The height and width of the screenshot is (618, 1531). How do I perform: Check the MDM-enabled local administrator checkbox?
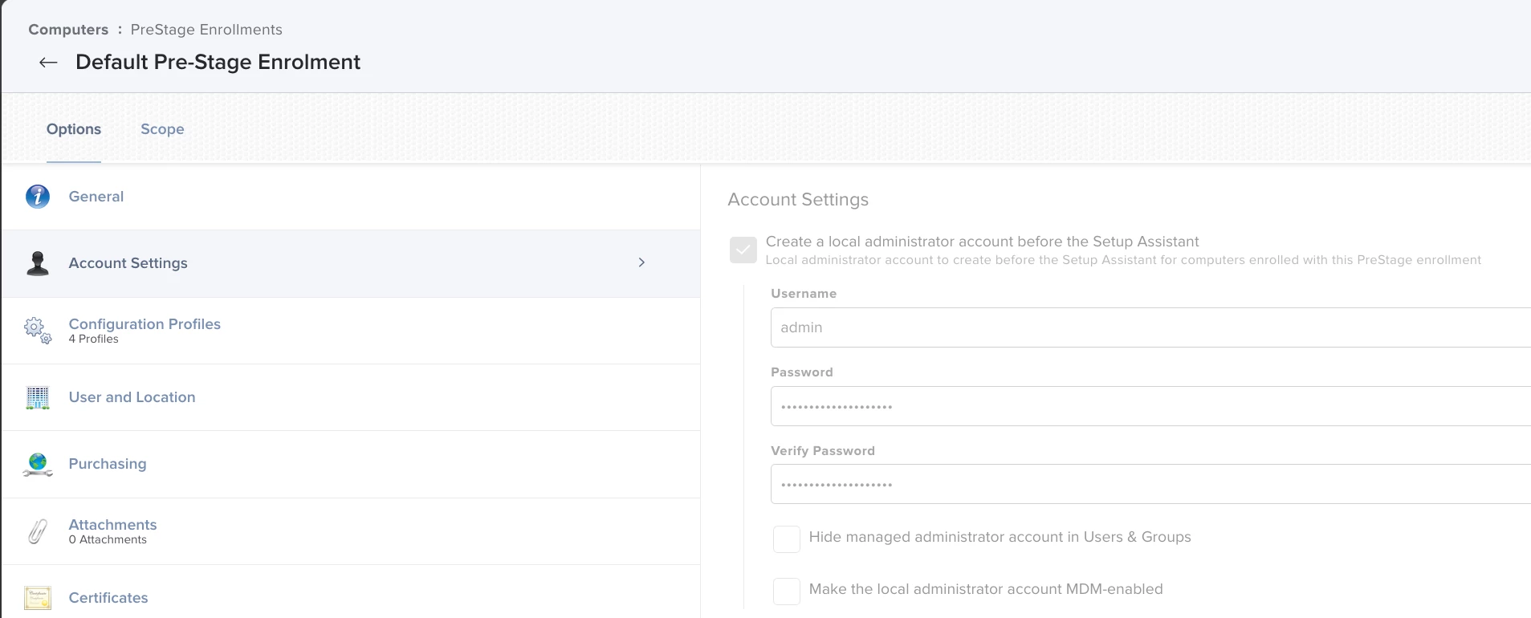787,591
